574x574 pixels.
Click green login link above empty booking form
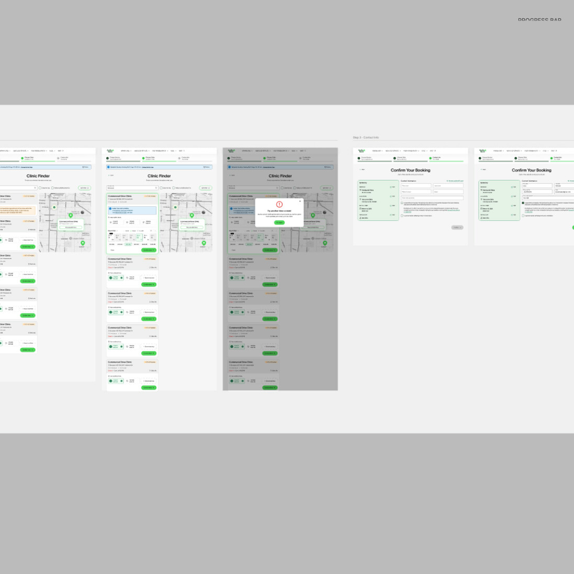[x=455, y=181]
